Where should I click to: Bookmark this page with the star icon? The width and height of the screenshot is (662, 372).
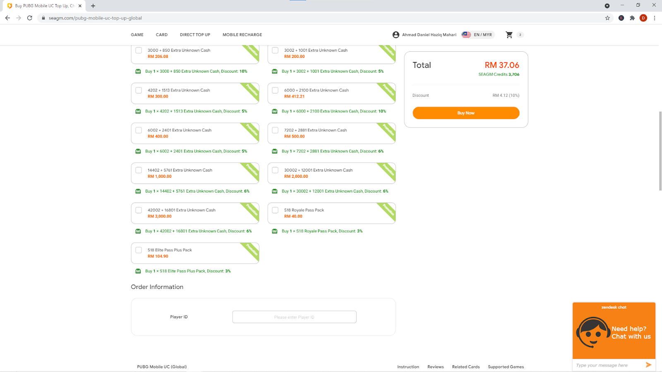[x=607, y=18]
